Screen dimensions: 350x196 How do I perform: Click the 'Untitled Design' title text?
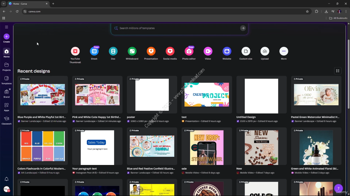click(246, 117)
